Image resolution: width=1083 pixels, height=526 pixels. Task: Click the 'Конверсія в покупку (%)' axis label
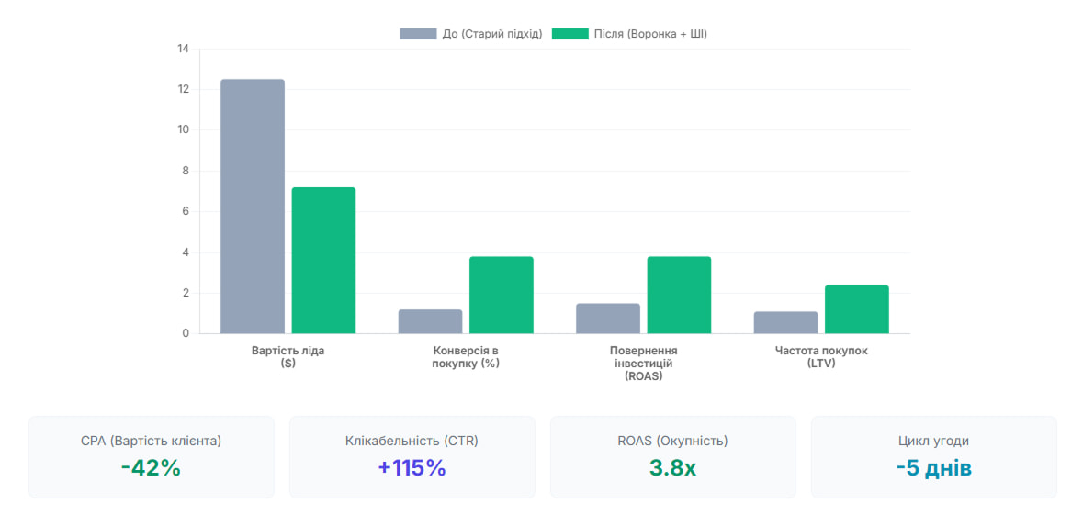coord(466,356)
